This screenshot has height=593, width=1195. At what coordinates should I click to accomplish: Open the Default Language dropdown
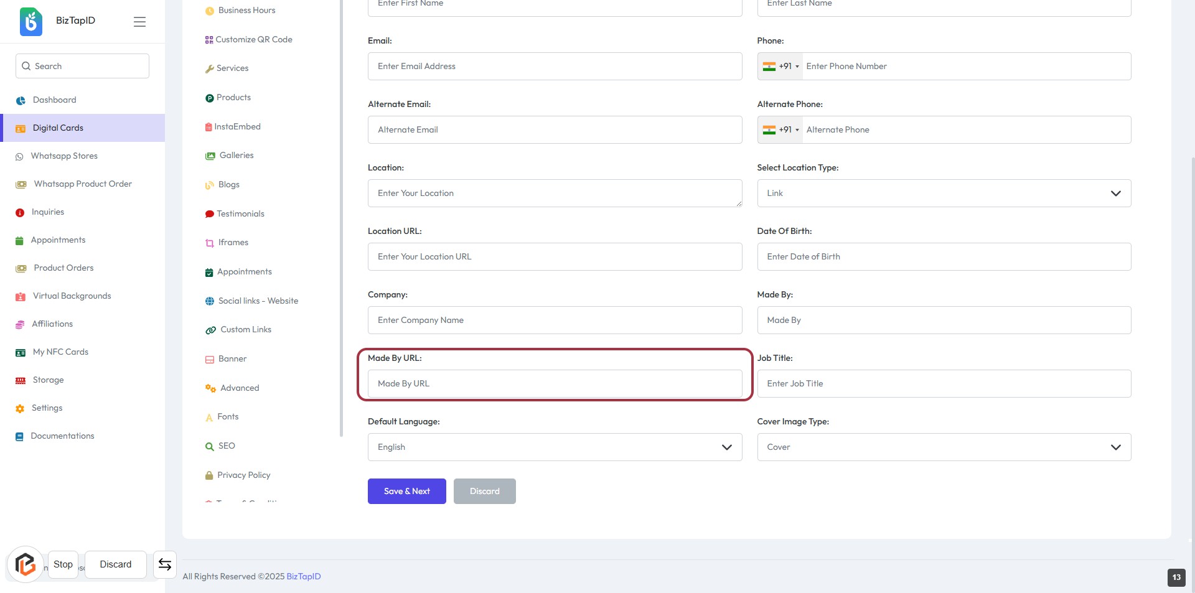555,447
